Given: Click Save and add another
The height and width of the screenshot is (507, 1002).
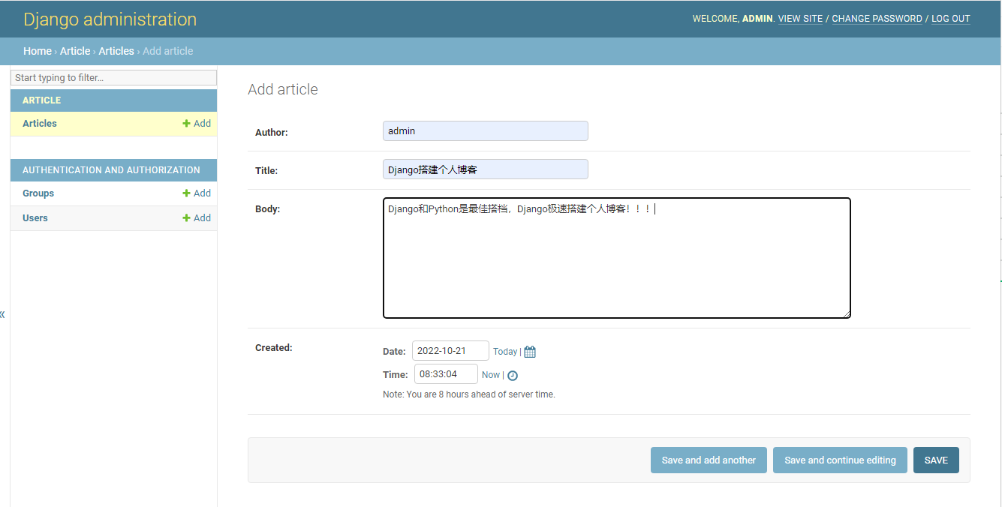Looking at the screenshot, I should (x=709, y=460).
